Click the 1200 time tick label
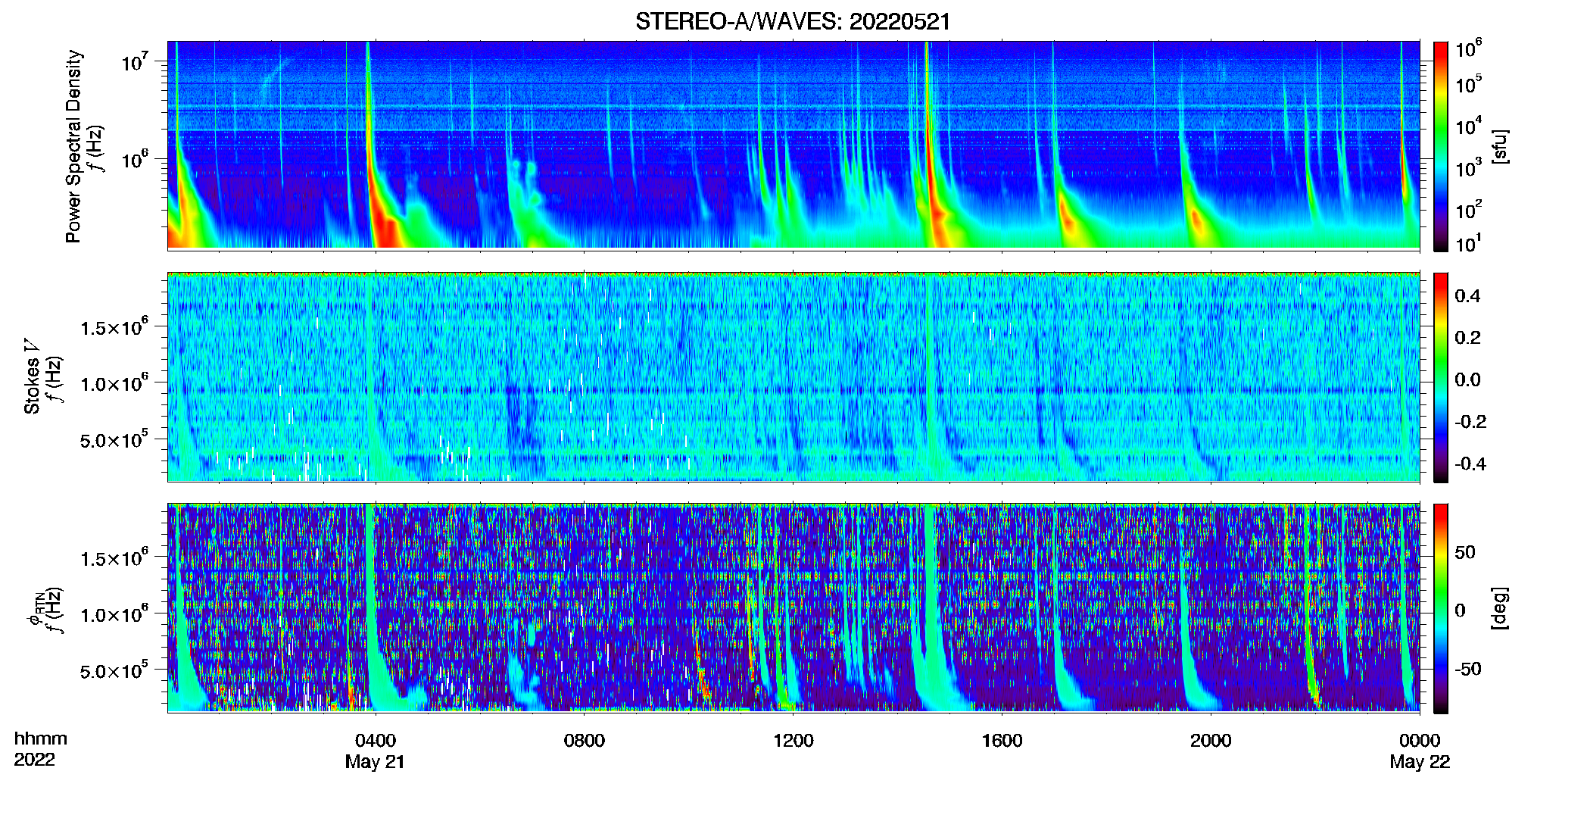The image size is (1587, 818). pos(793,740)
